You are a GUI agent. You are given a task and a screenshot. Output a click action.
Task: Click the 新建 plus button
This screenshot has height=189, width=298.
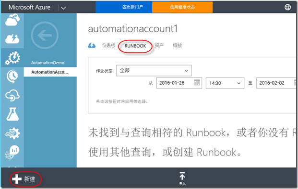24,179
